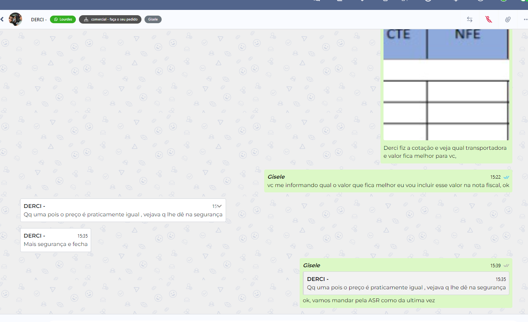
Task: Attach a file with the paperclip icon
Action: click(507, 19)
